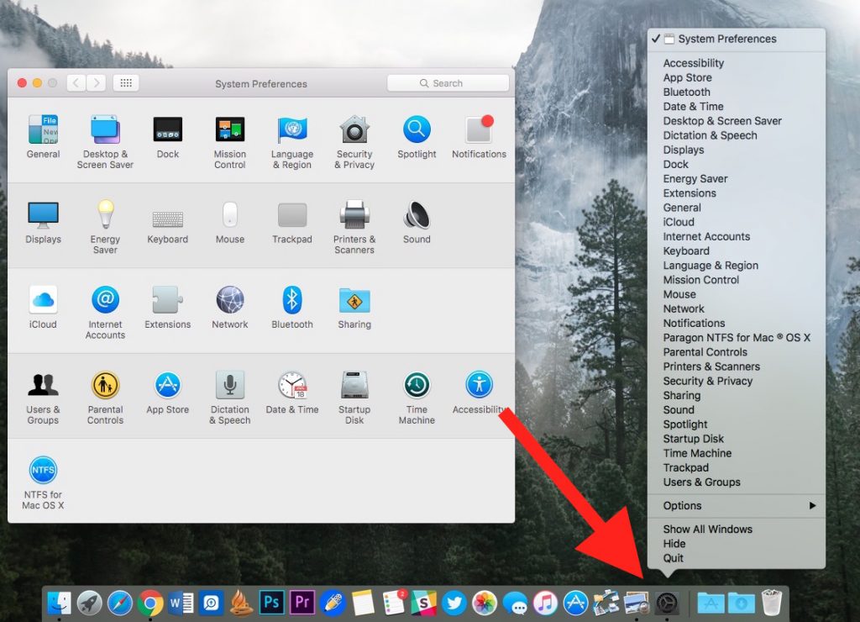This screenshot has width=860, height=622.
Task: Open Network globe icon in Preferences window
Action: tap(230, 300)
